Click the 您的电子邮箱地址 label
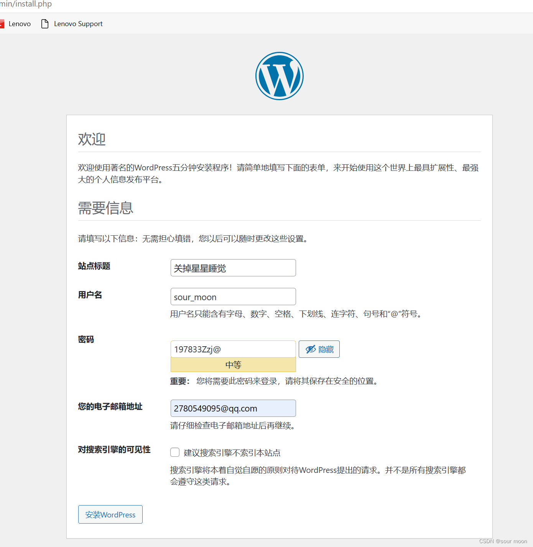 pyautogui.click(x=110, y=407)
